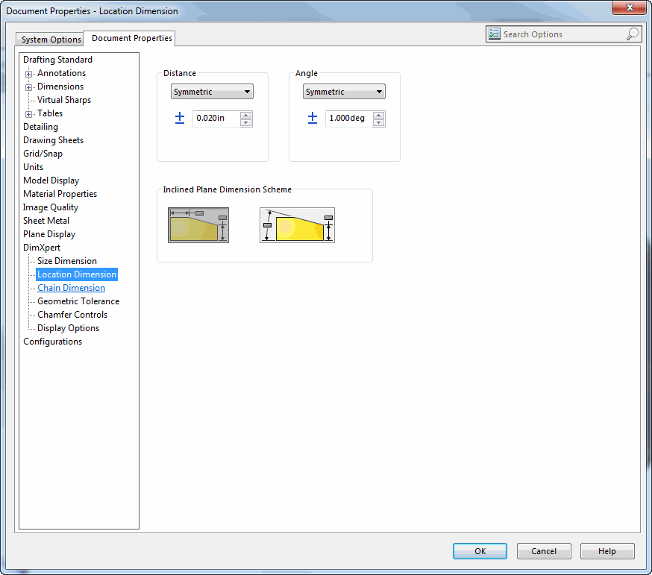Screen dimensions: 652x575
Task: Open the Distance tolerance type dropdown
Action: pyautogui.click(x=212, y=92)
